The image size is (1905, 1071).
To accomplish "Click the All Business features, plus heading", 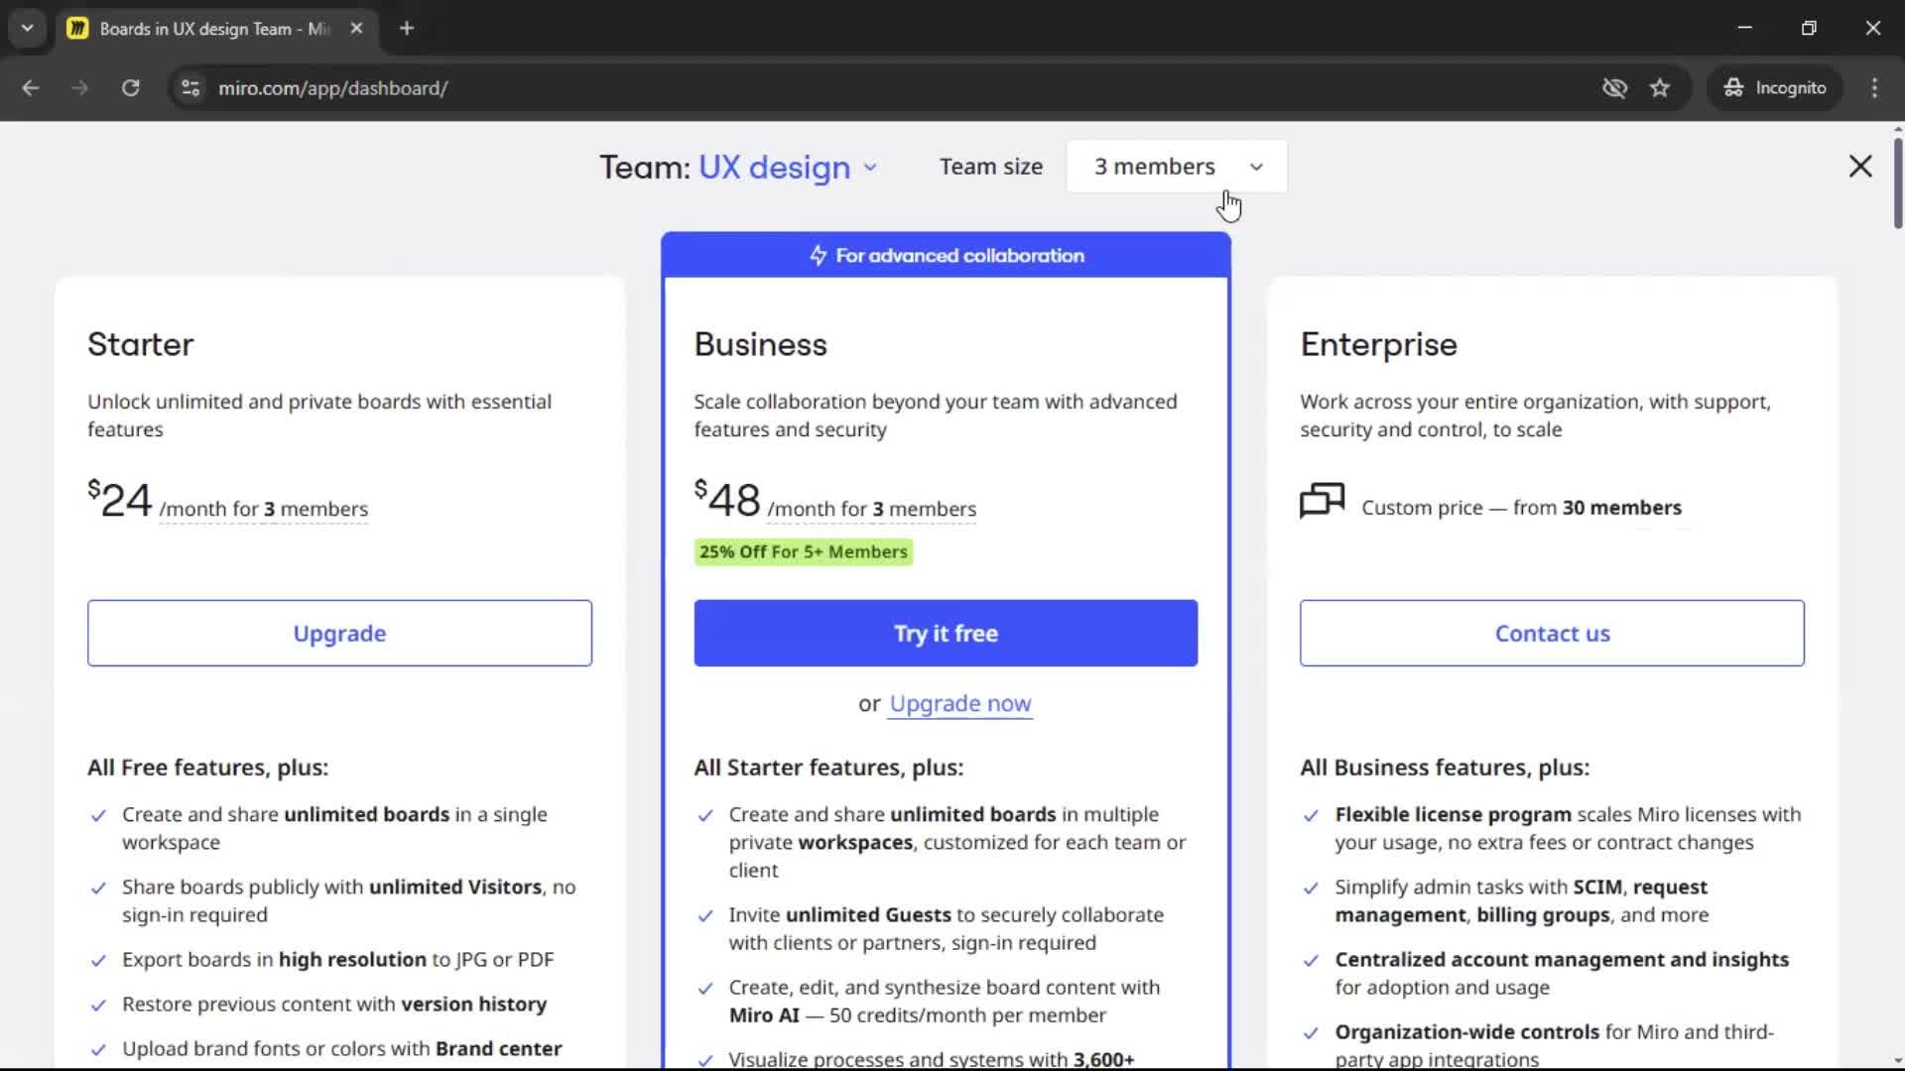I will click(x=1445, y=768).
